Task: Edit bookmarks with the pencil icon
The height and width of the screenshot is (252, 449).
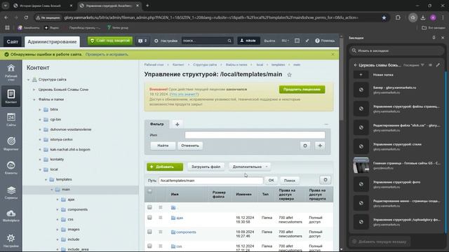Action: point(438,65)
